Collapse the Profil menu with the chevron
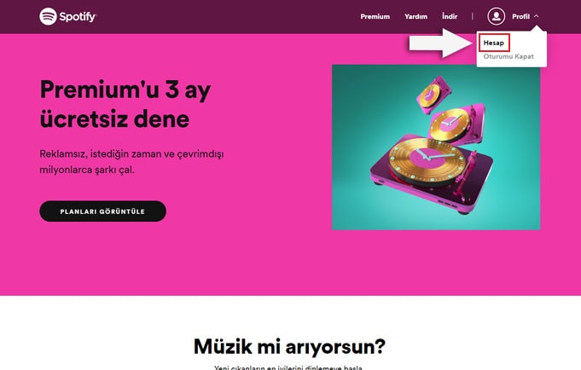The width and height of the screenshot is (581, 370). click(536, 16)
